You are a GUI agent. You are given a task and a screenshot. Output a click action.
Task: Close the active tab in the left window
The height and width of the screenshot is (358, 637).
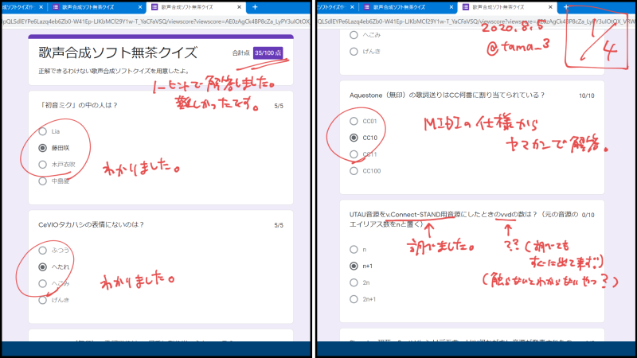tap(240, 7)
